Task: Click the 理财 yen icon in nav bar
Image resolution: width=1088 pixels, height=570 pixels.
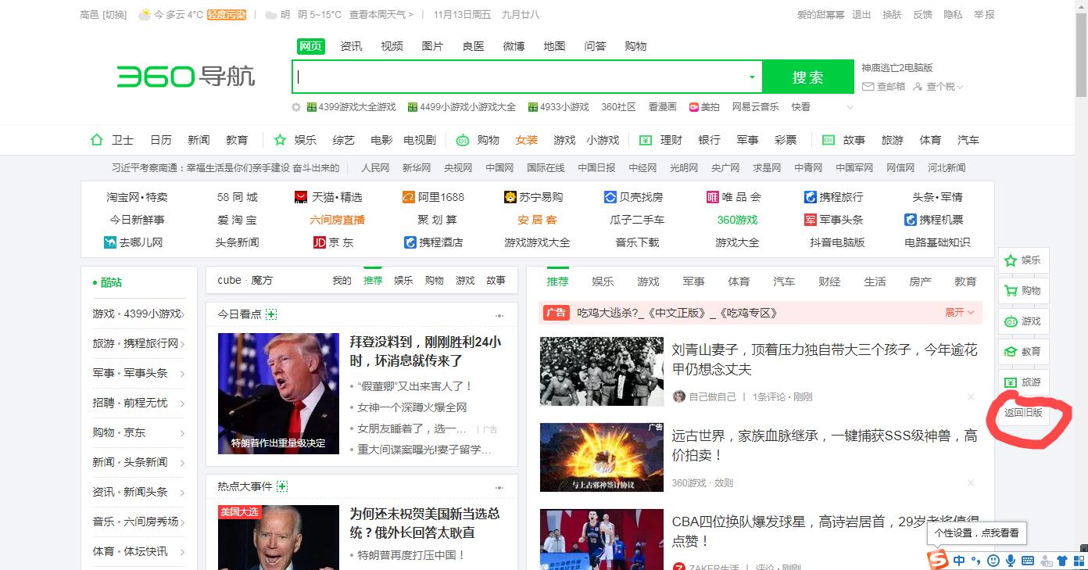Action: tap(645, 140)
